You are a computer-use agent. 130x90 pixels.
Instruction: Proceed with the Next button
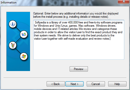coord(74,84)
